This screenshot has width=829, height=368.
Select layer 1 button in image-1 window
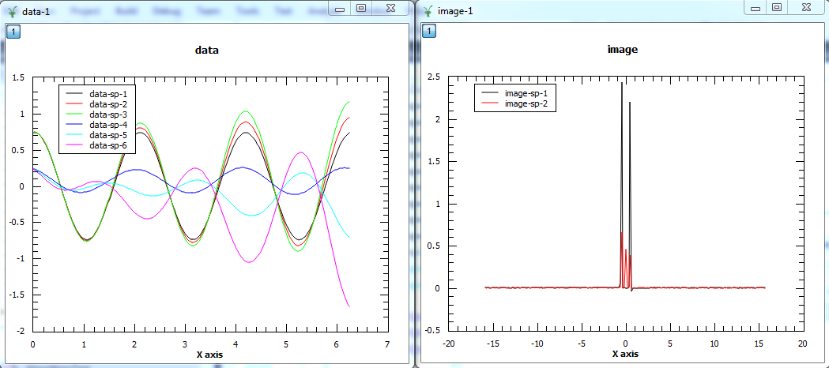(428, 32)
